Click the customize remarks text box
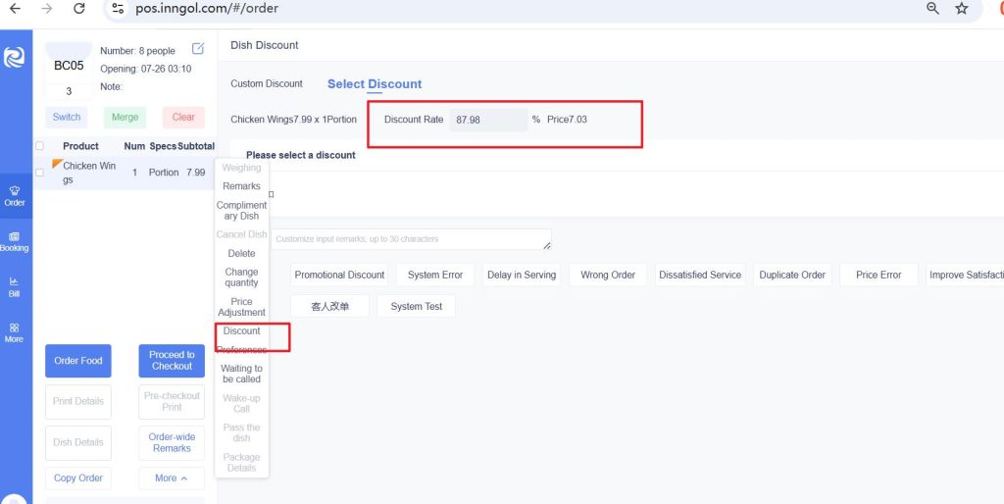Image resolution: width=1004 pixels, height=504 pixels. coord(411,239)
